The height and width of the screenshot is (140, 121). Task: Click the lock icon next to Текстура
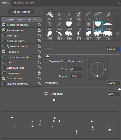point(39,35)
